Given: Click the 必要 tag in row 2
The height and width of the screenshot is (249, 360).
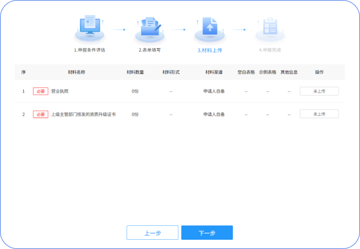Looking at the screenshot, I should [x=41, y=114].
